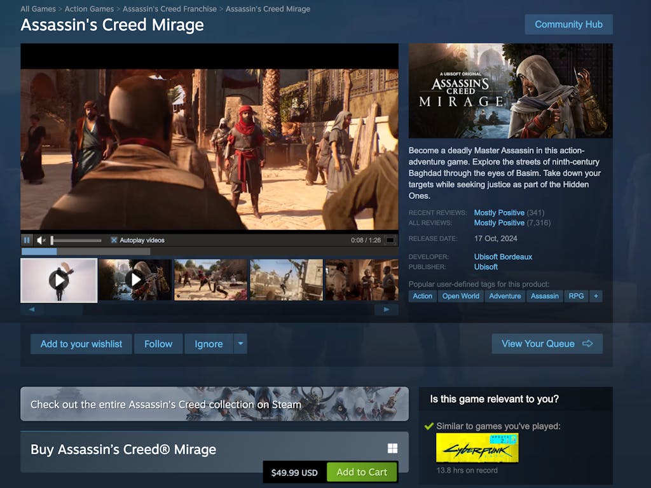Viewport: 651px width, 488px height.
Task: Pause the trailer video
Action: pyautogui.click(x=27, y=240)
